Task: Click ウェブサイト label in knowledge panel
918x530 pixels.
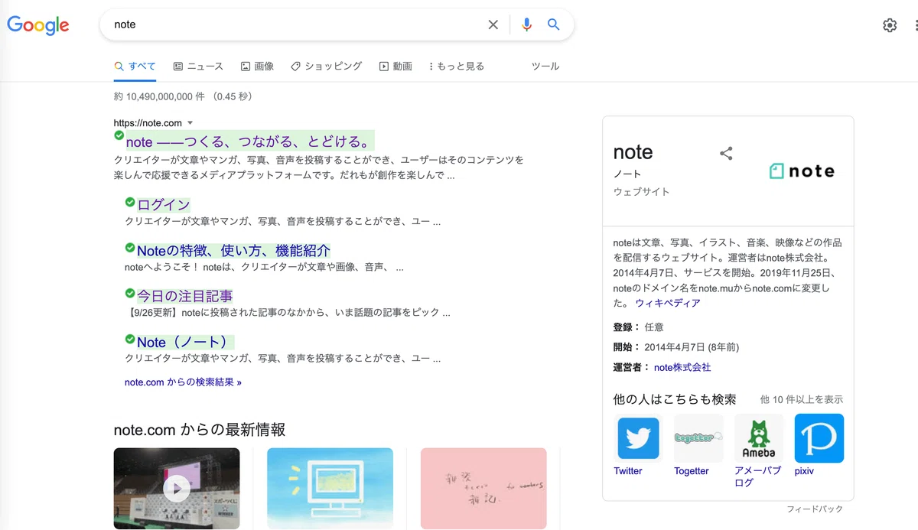Action: click(x=642, y=192)
